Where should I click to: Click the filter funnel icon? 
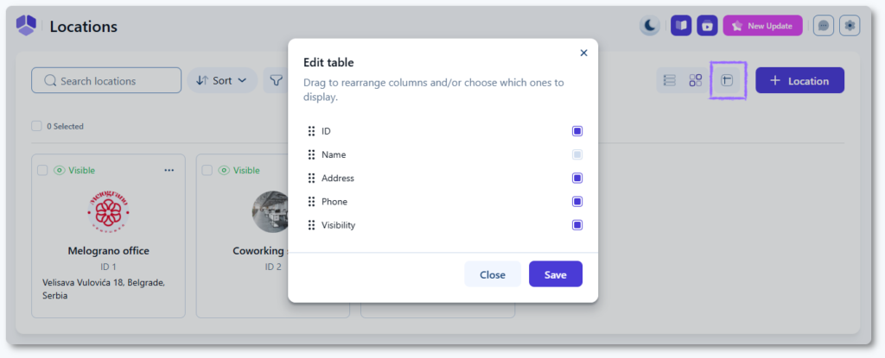tap(276, 81)
